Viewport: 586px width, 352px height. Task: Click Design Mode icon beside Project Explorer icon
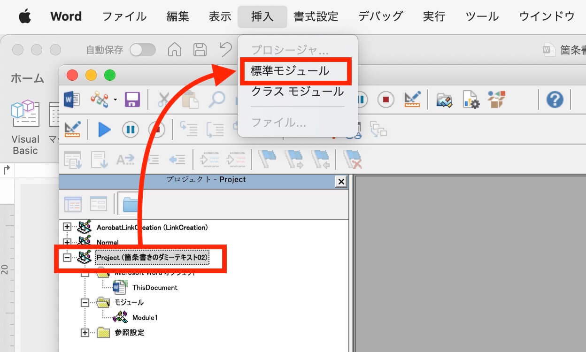[412, 99]
